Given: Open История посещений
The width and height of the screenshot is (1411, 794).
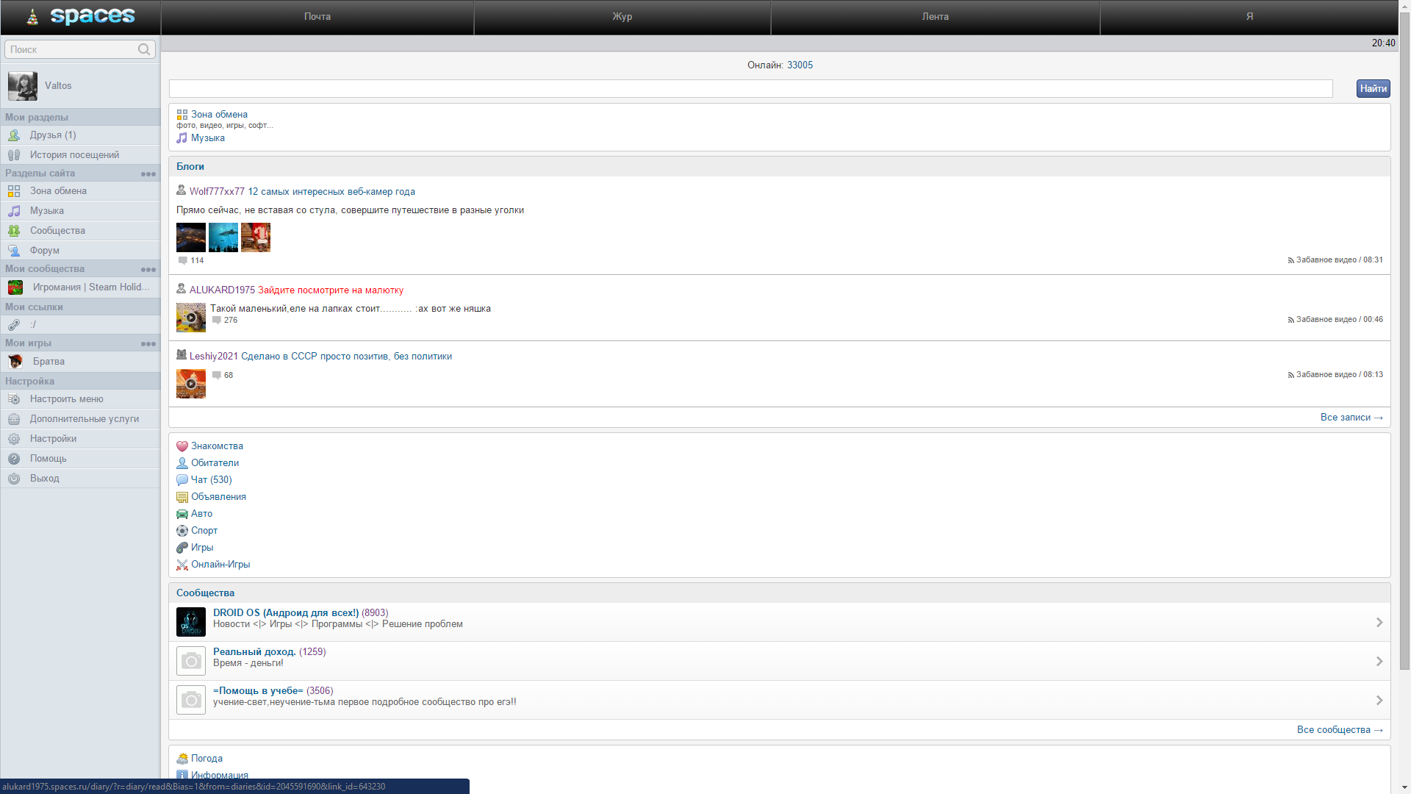Looking at the screenshot, I should [74, 154].
